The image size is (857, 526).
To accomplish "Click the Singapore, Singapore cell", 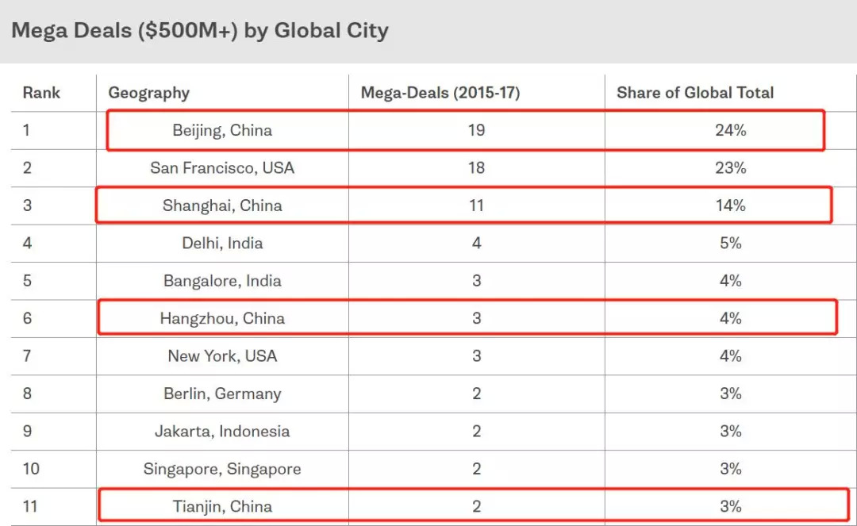I will [x=222, y=469].
